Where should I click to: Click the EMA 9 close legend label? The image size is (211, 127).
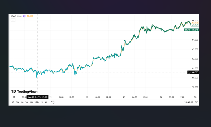(x=16, y=16)
